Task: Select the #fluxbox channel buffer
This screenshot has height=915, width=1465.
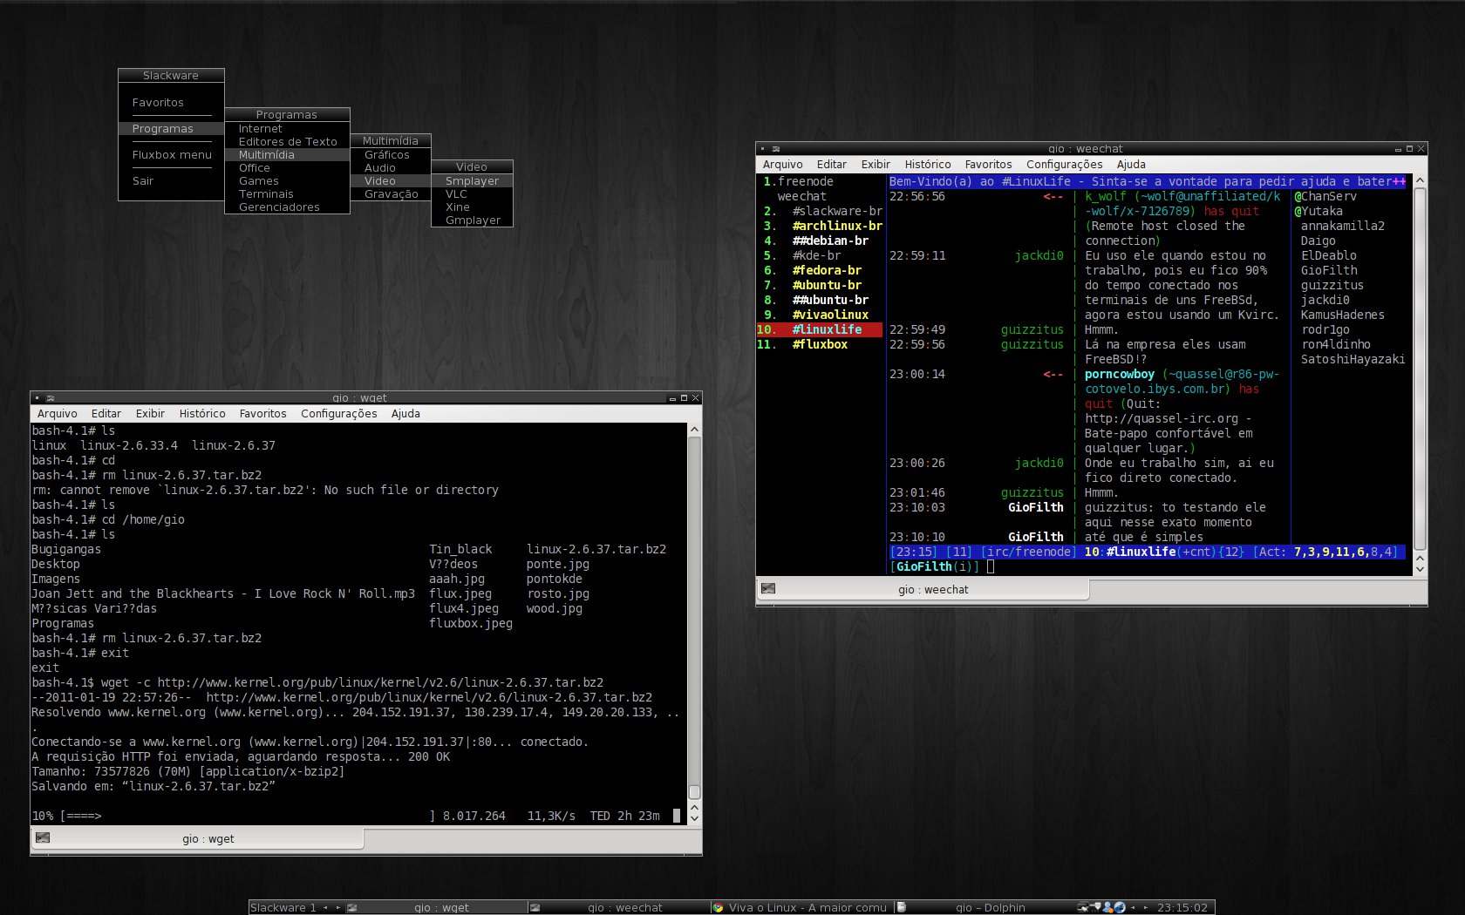Action: pyautogui.click(x=819, y=344)
